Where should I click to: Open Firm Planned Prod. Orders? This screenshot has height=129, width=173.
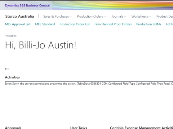113,24
